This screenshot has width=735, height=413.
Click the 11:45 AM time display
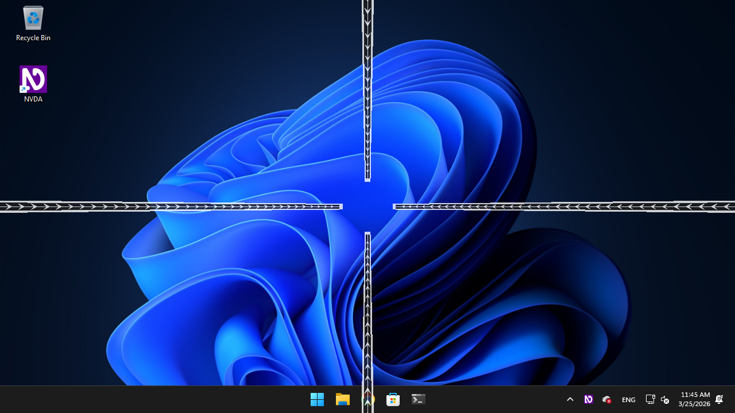(x=695, y=395)
